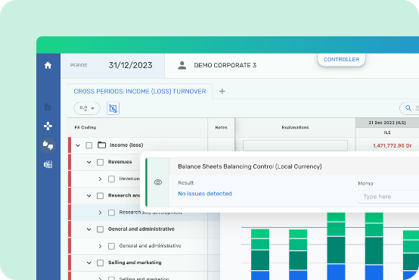Open the Excel export sidebar icon
Image resolution: width=419 pixels, height=280 pixels.
coord(48,164)
